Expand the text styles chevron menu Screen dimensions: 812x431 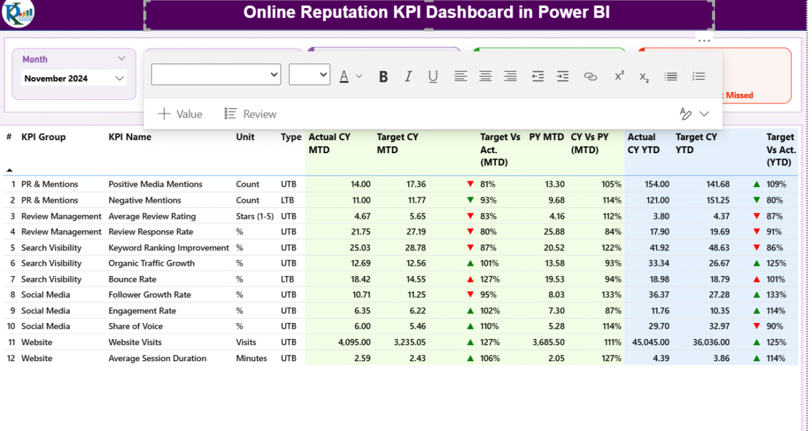704,114
